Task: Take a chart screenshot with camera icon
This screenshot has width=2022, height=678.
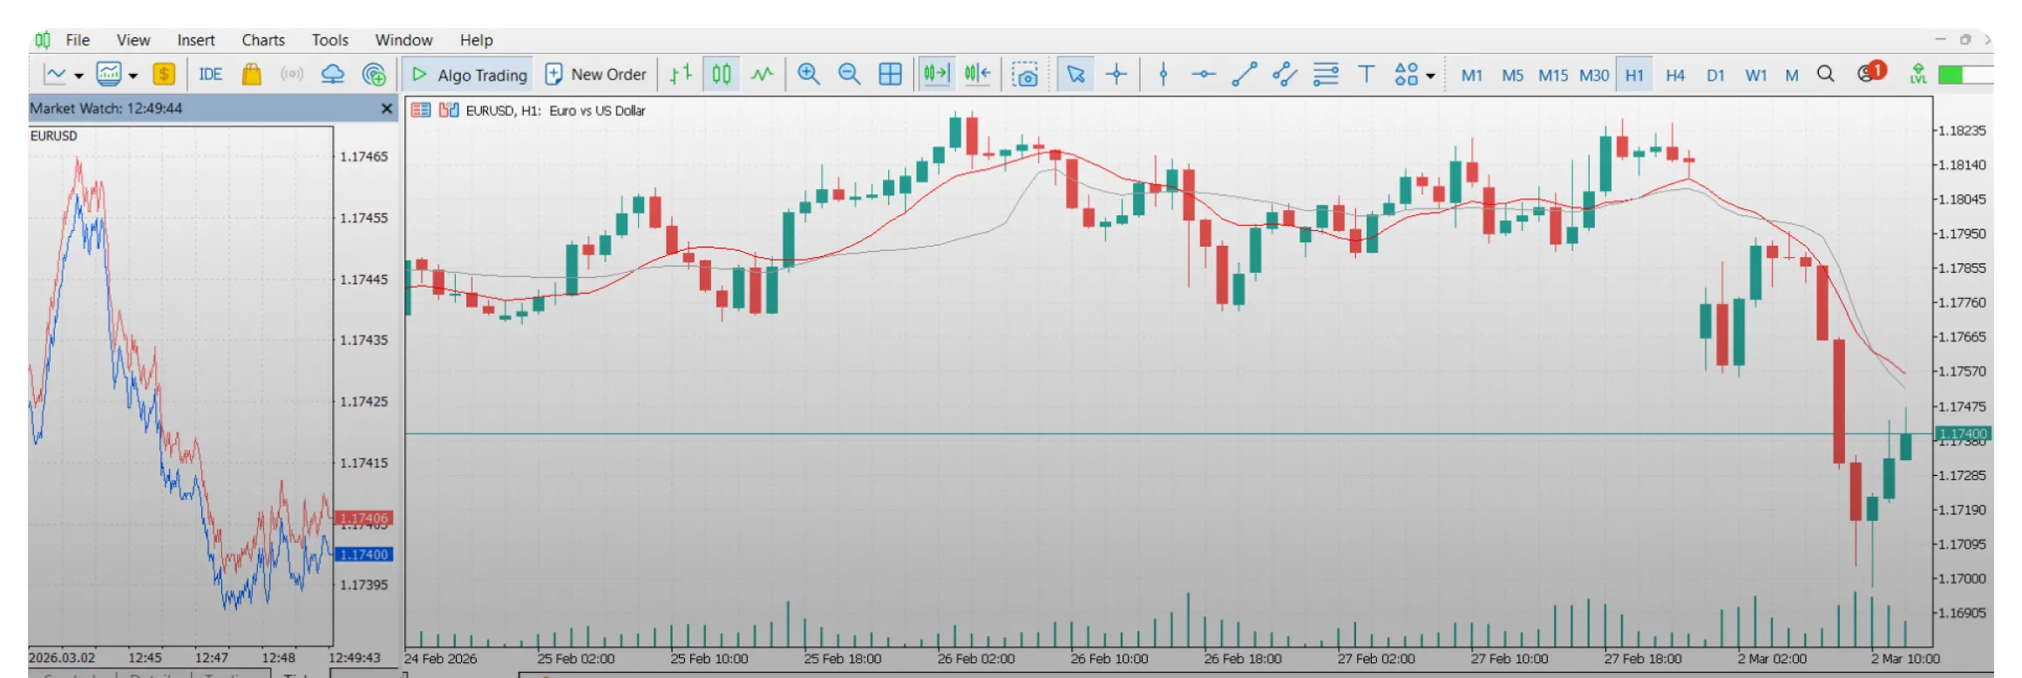Action: pyautogui.click(x=1025, y=75)
